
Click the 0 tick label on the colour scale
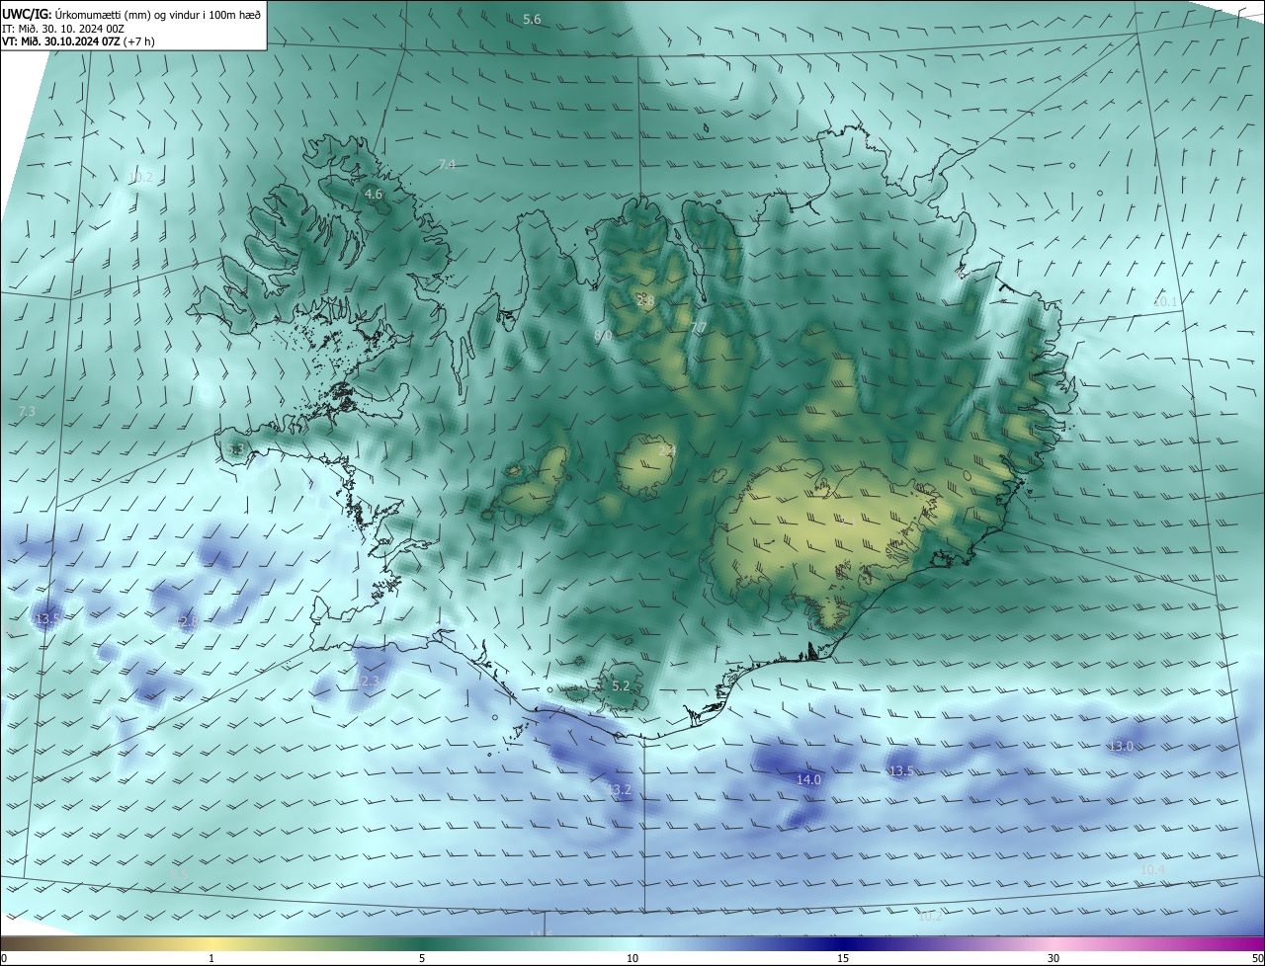pyautogui.click(x=4, y=958)
